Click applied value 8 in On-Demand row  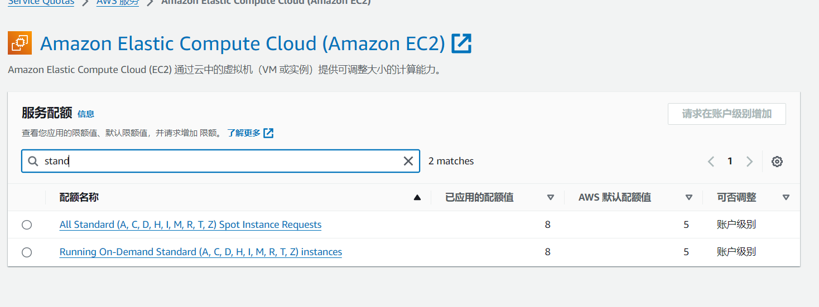[x=548, y=252]
